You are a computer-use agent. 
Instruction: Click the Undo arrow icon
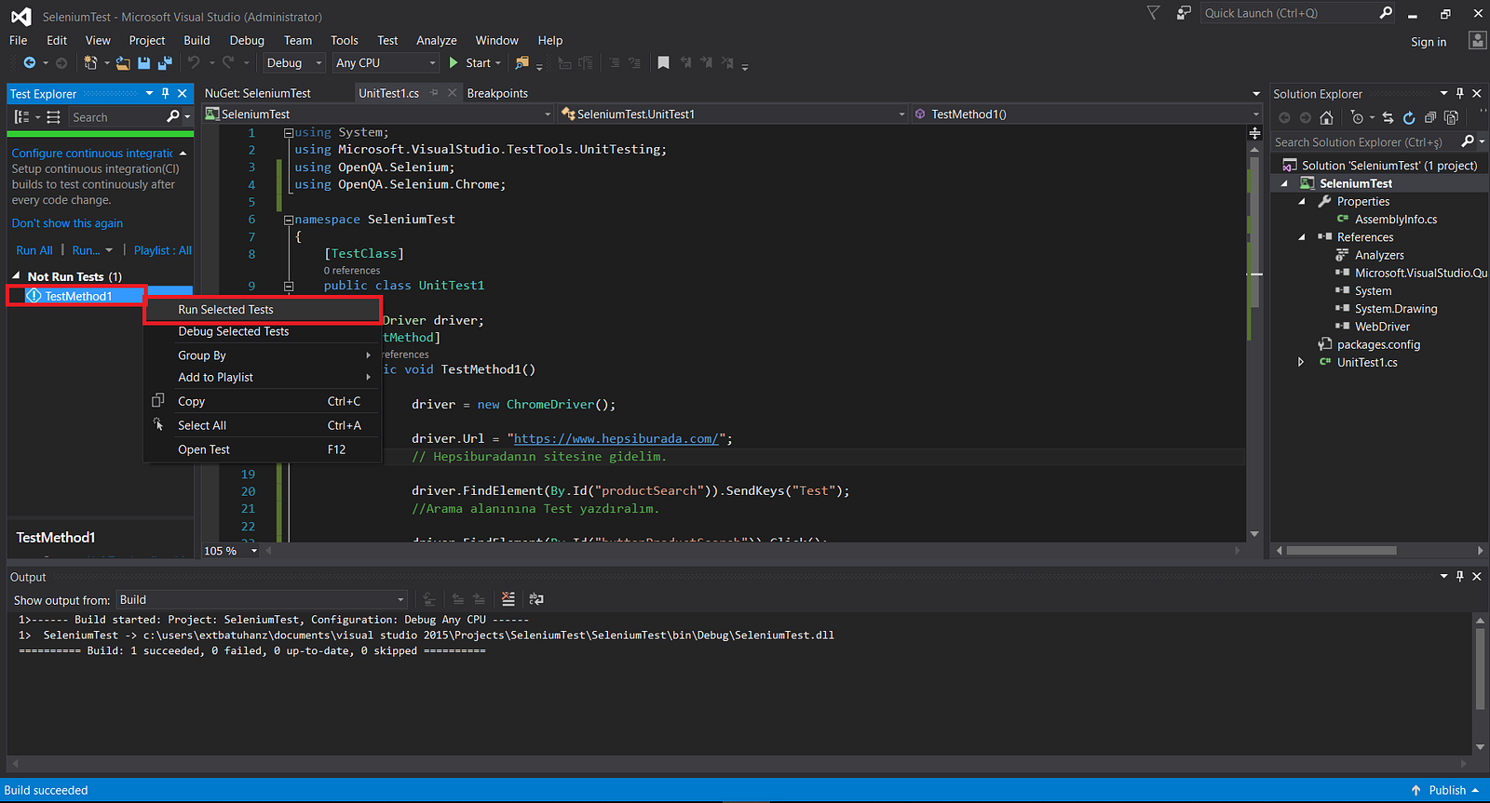click(194, 62)
